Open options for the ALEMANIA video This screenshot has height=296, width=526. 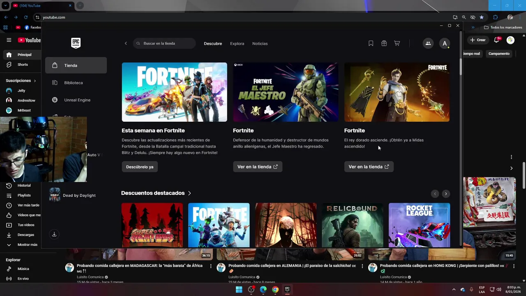point(362,266)
